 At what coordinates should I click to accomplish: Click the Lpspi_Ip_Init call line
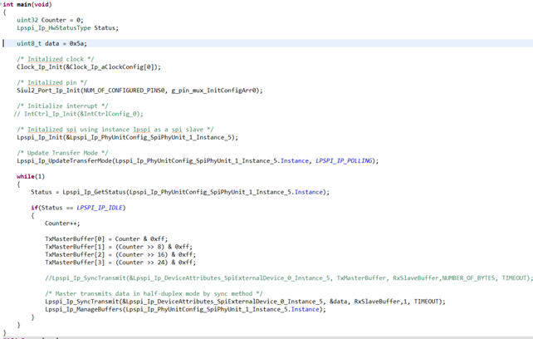pos(128,137)
